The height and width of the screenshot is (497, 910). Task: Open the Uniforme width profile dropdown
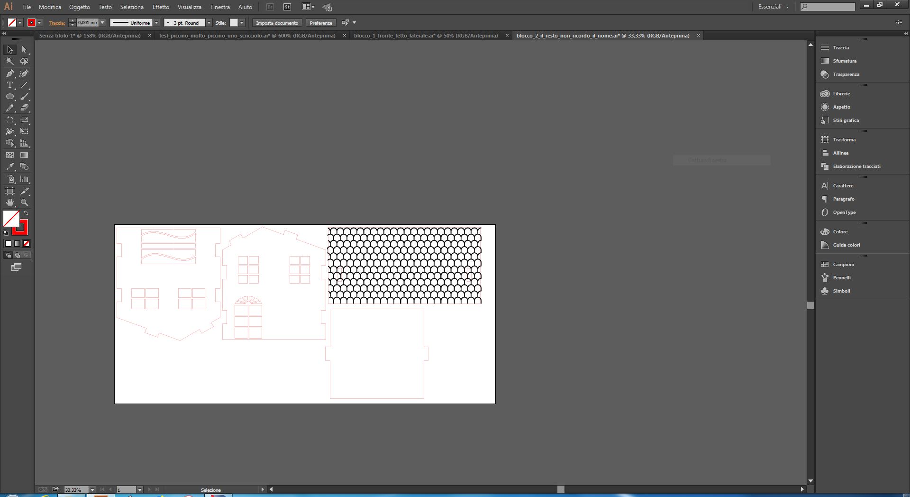coord(156,23)
